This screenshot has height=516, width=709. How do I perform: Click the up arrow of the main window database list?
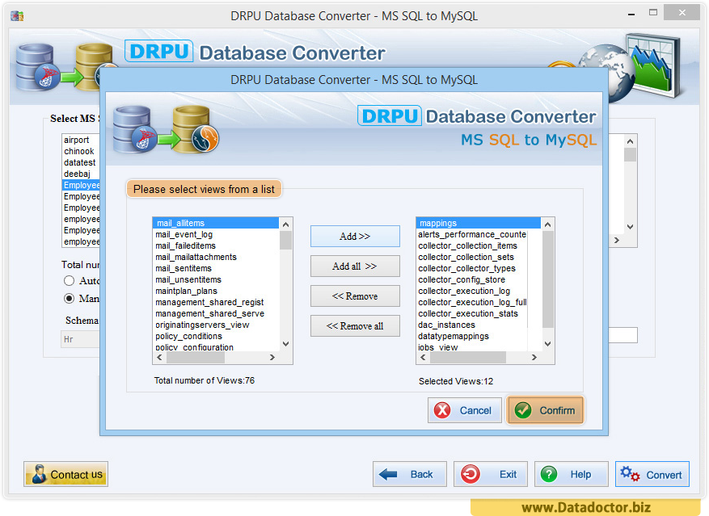point(630,141)
